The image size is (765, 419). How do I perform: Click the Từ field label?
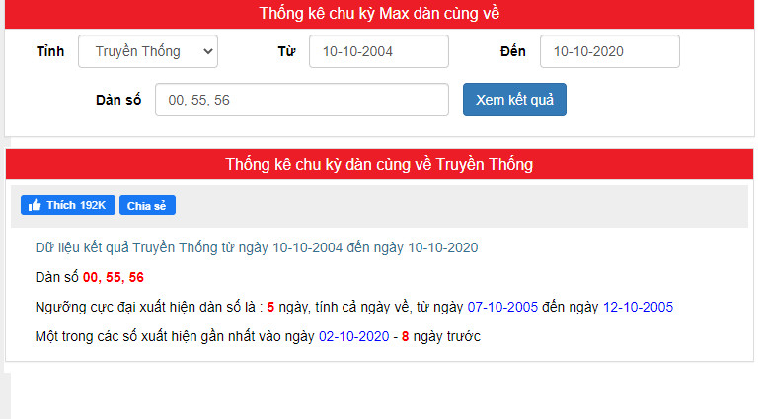tap(286, 51)
